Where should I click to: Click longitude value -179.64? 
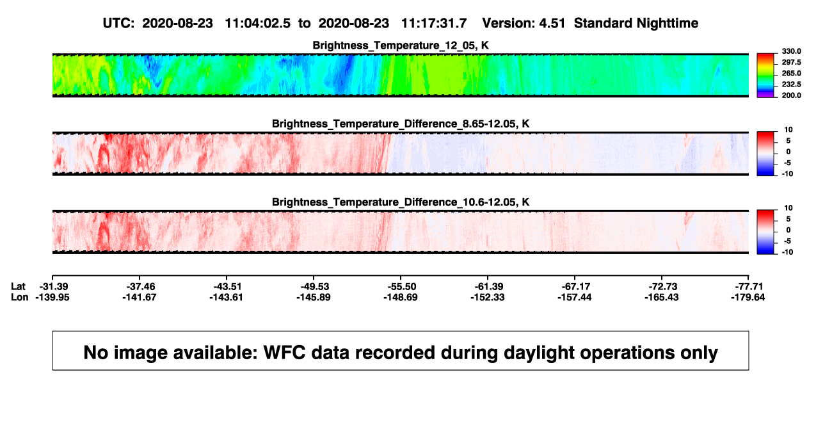pos(749,297)
